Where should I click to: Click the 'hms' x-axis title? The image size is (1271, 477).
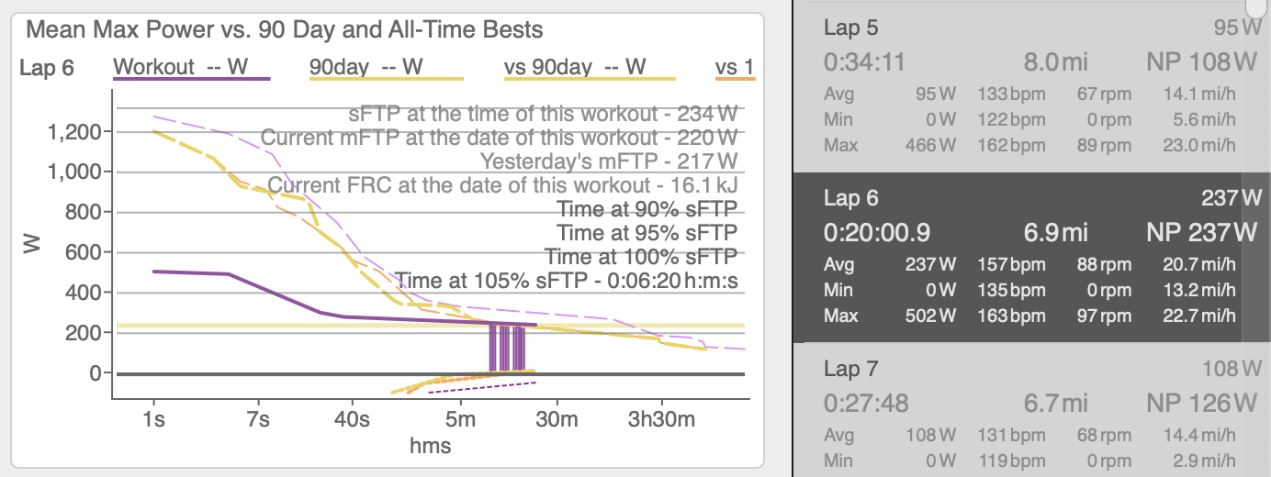point(430,447)
